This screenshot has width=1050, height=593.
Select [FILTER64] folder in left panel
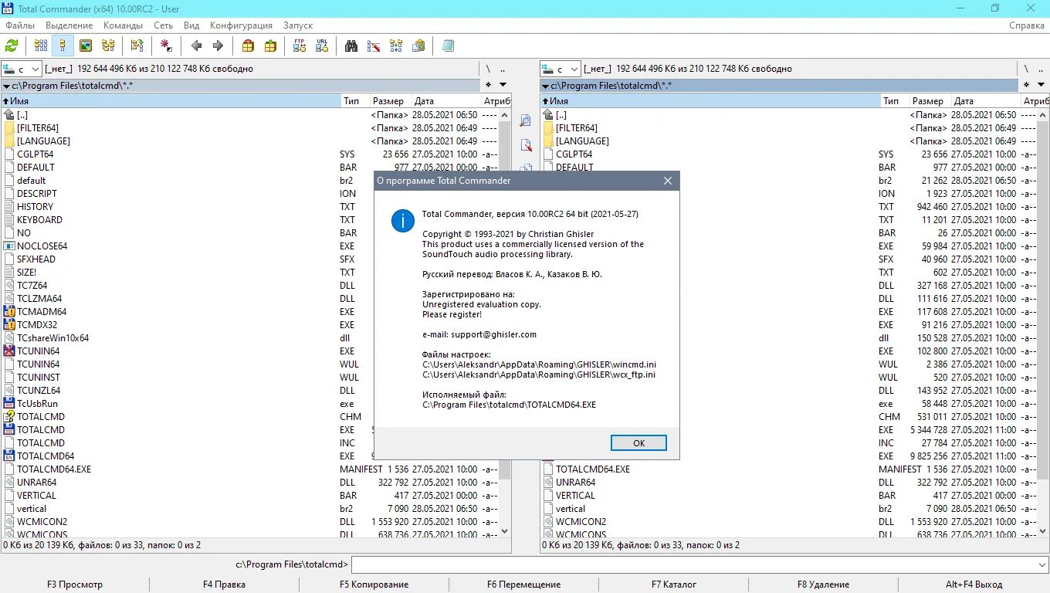pyautogui.click(x=38, y=128)
